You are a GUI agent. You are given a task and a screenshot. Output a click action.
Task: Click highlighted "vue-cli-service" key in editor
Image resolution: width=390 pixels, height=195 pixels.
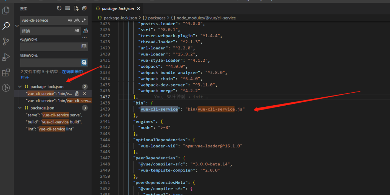[159, 109]
